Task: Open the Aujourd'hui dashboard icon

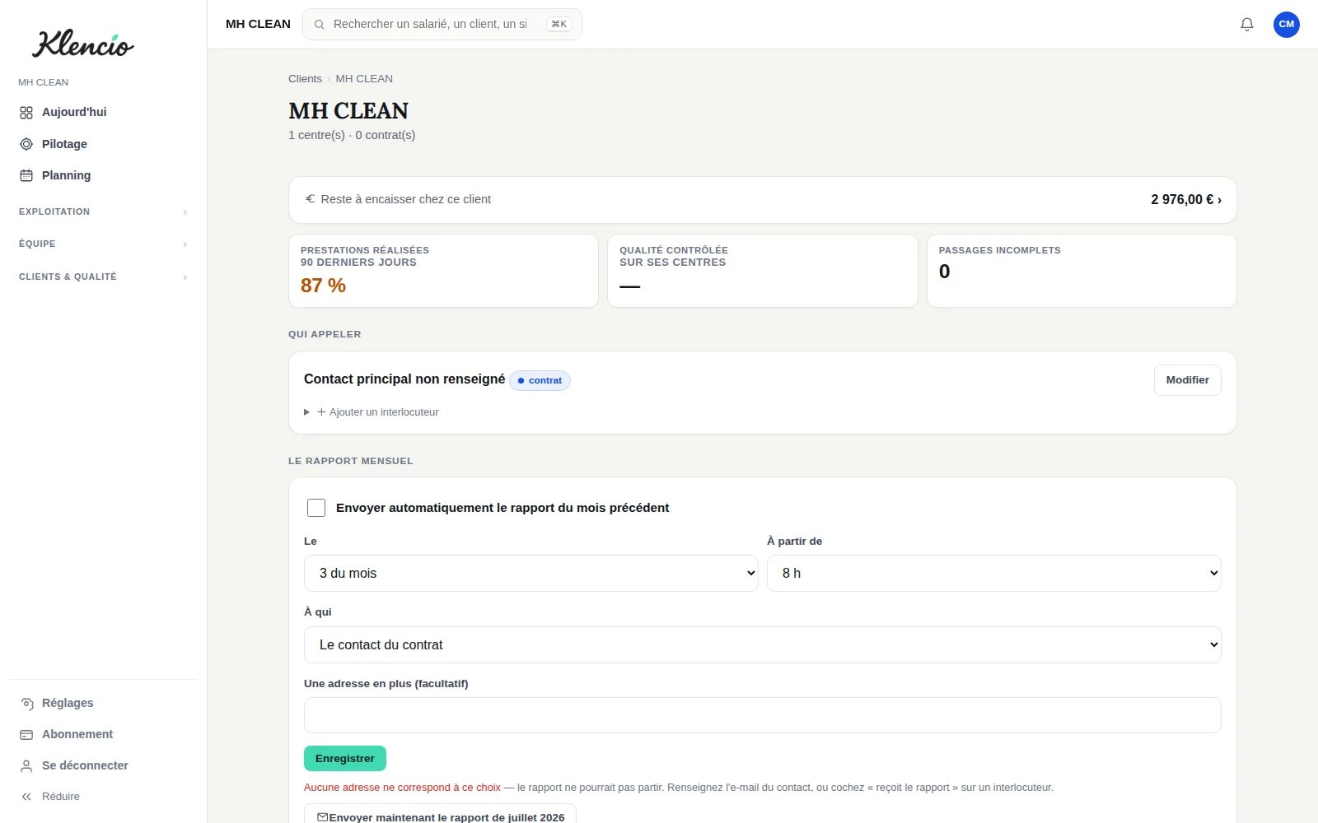Action: click(x=26, y=113)
